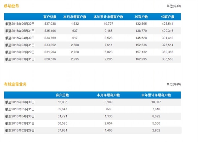This screenshot has height=142, width=198.
Task: Click the broadband table's 单位(千户) unit label
Action: tap(174, 85)
